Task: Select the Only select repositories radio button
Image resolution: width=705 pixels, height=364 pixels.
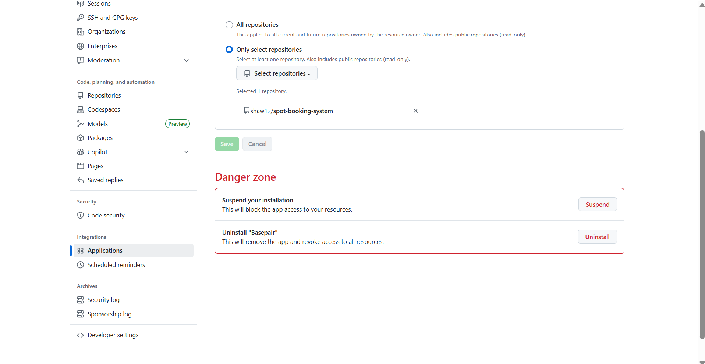Action: [x=229, y=49]
